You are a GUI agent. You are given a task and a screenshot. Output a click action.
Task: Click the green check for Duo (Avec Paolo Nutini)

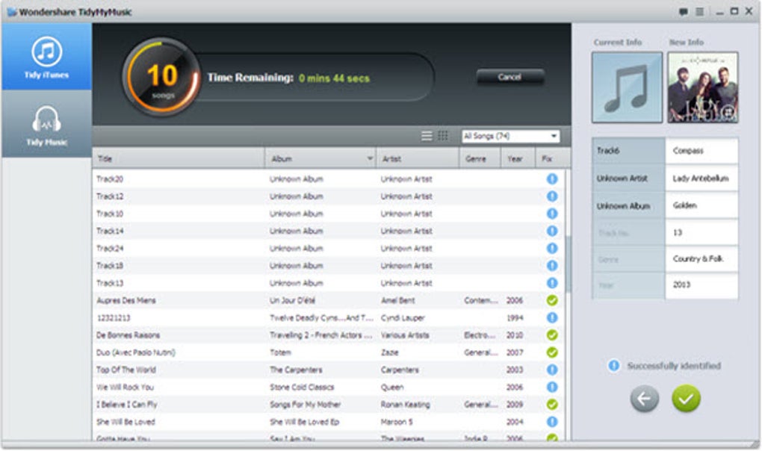point(552,352)
